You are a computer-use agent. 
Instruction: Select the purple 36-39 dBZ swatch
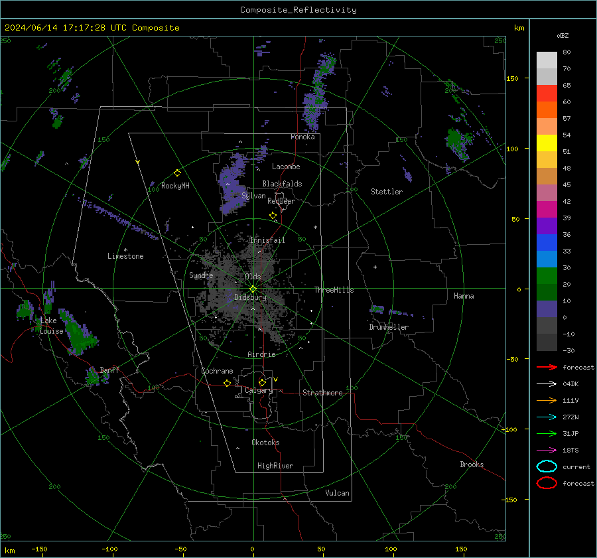(x=547, y=226)
